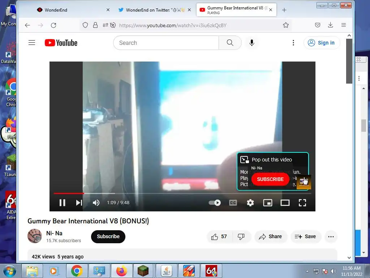Enable theater mode
The width and height of the screenshot is (370, 278).
[285, 203]
